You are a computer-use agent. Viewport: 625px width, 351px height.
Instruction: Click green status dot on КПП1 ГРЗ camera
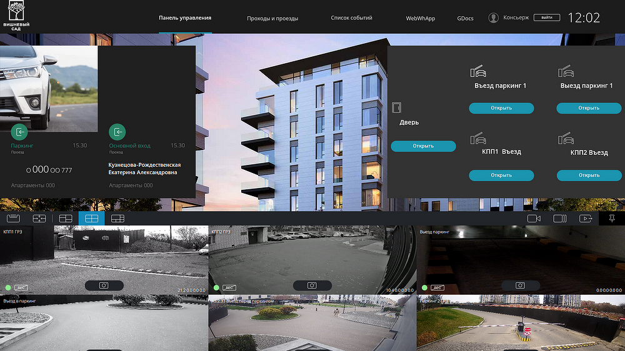pyautogui.click(x=8, y=288)
